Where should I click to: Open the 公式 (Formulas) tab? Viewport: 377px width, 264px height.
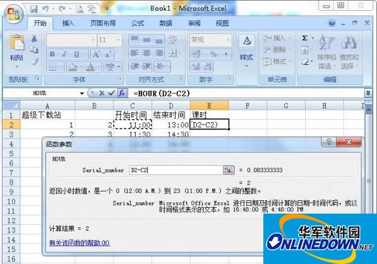[x=138, y=23]
